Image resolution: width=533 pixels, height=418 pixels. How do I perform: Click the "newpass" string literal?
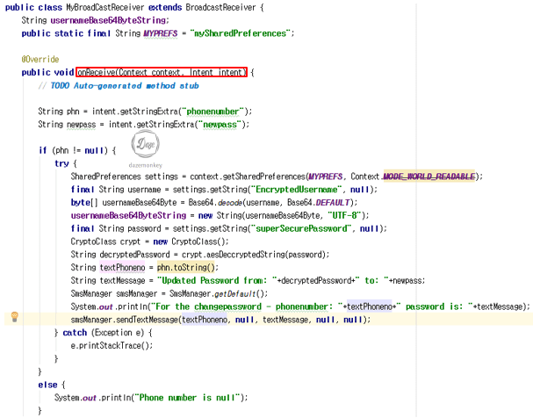coord(220,125)
